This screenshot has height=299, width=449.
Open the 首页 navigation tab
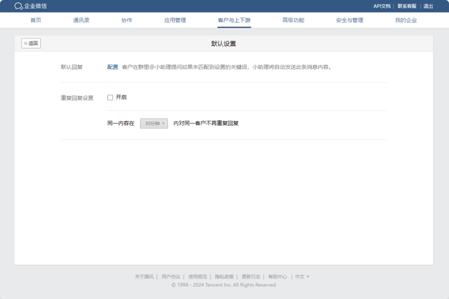pos(36,20)
